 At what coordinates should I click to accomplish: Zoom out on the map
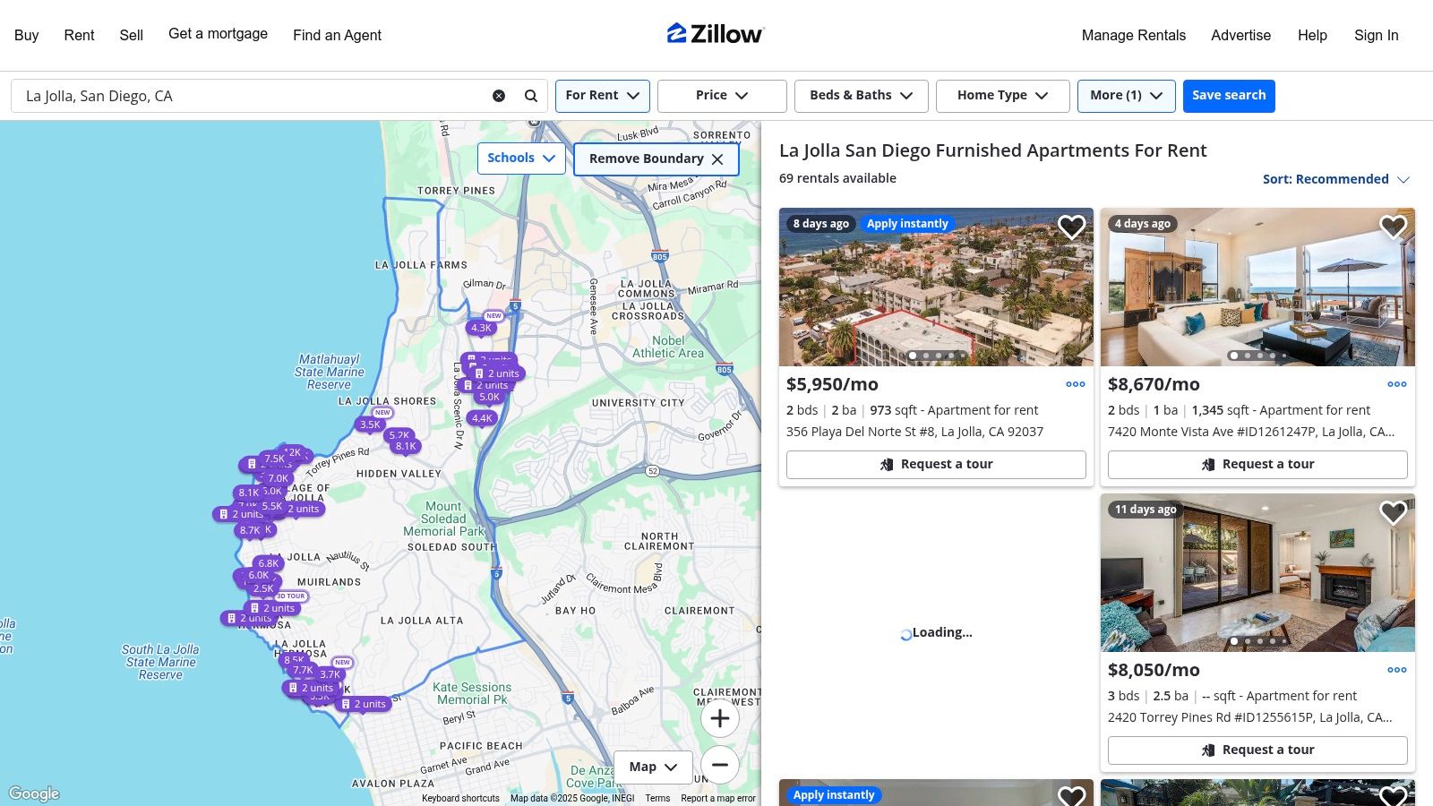pyautogui.click(x=719, y=765)
